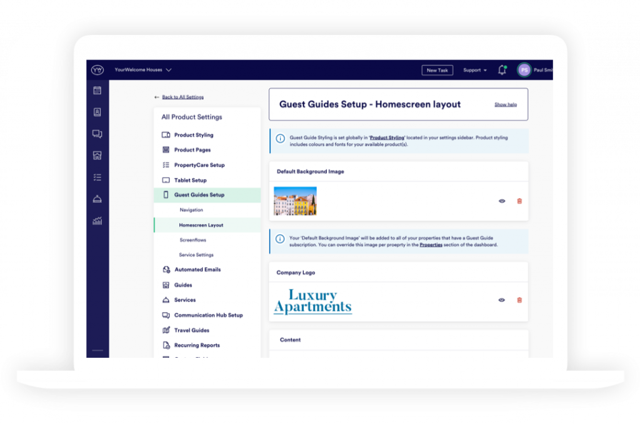Click the media gallery icon in the sidebar

[97, 155]
